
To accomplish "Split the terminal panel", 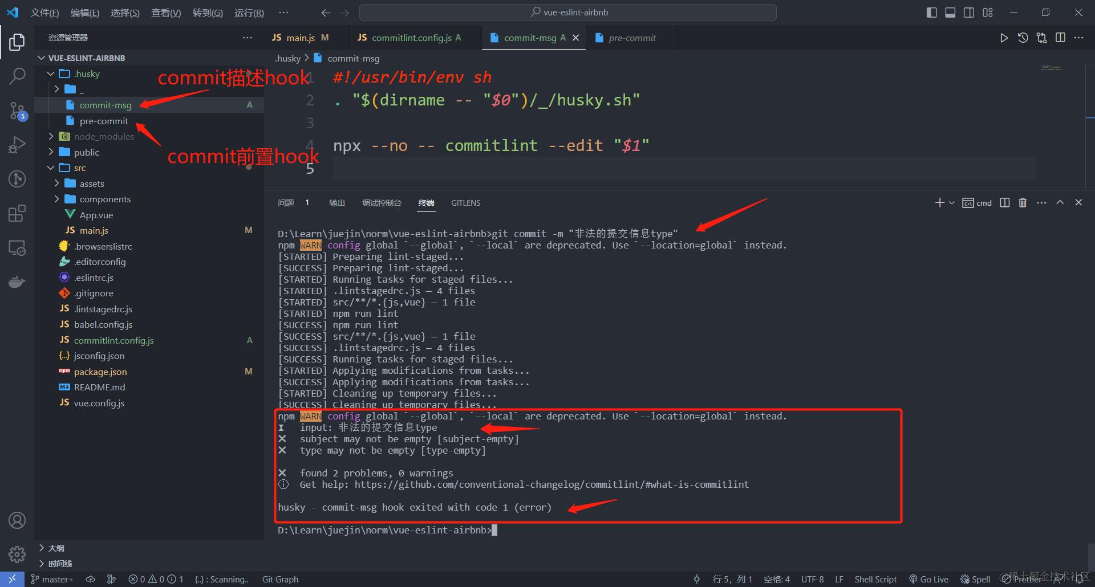I will [1005, 203].
